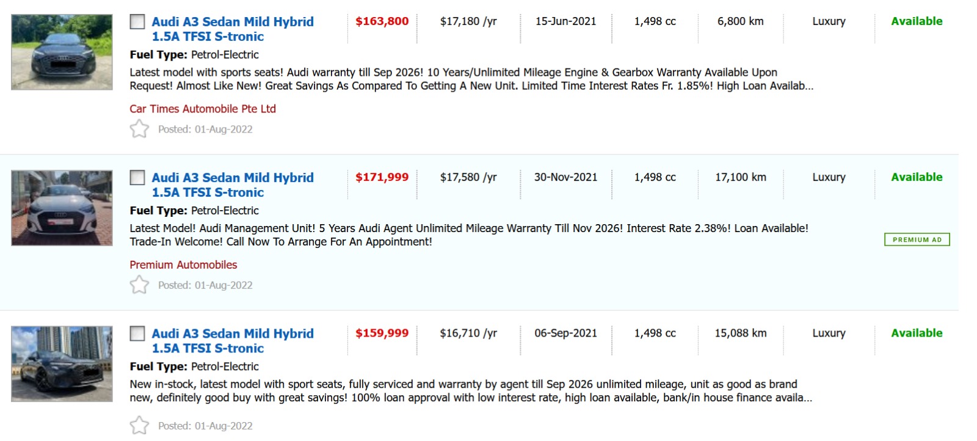Viewport: 977px width, 441px height.
Task: Click the description of the 17,100 km listing
Action: 468,235
